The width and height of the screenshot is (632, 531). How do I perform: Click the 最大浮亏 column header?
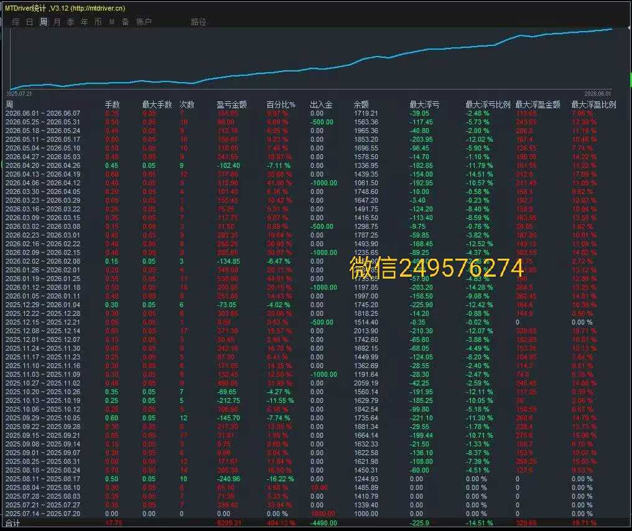(x=424, y=104)
